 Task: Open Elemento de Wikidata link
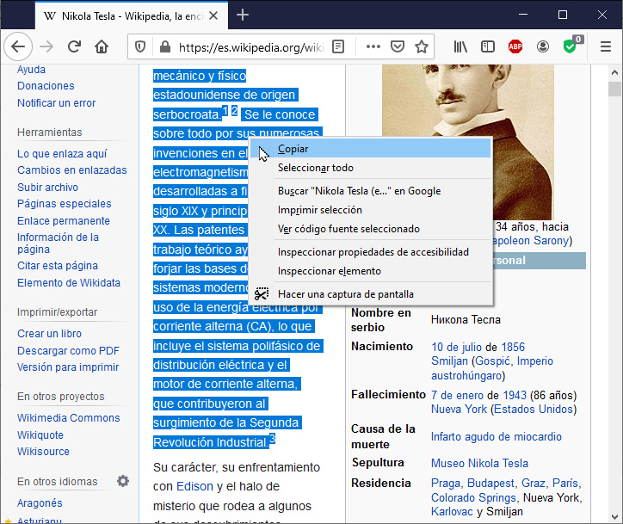point(69,282)
